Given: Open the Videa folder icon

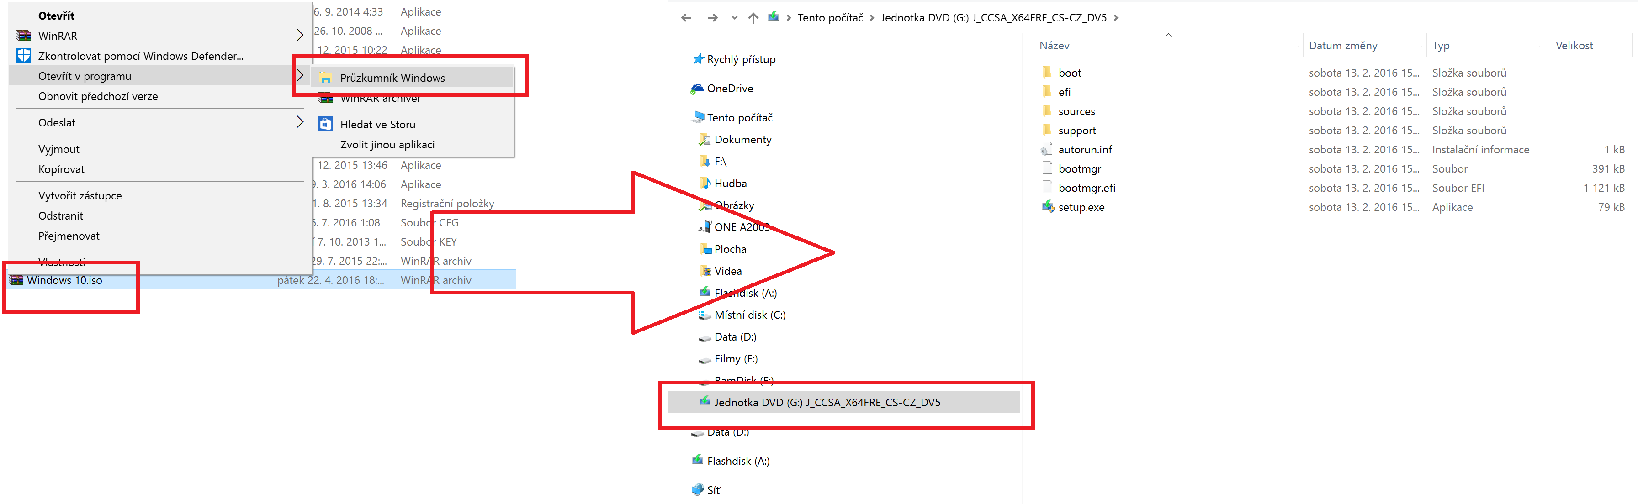Looking at the screenshot, I should tap(705, 271).
